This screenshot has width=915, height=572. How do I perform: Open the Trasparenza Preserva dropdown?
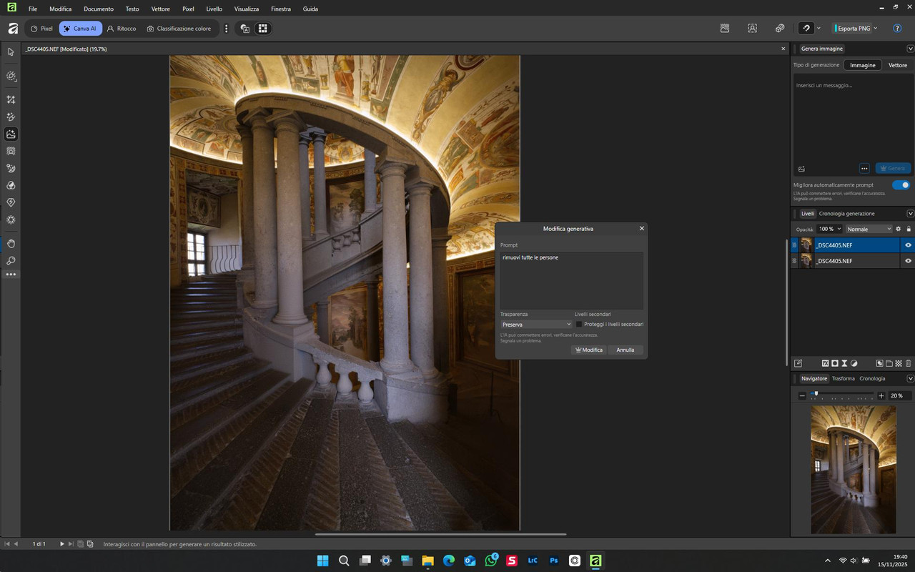[536, 325]
